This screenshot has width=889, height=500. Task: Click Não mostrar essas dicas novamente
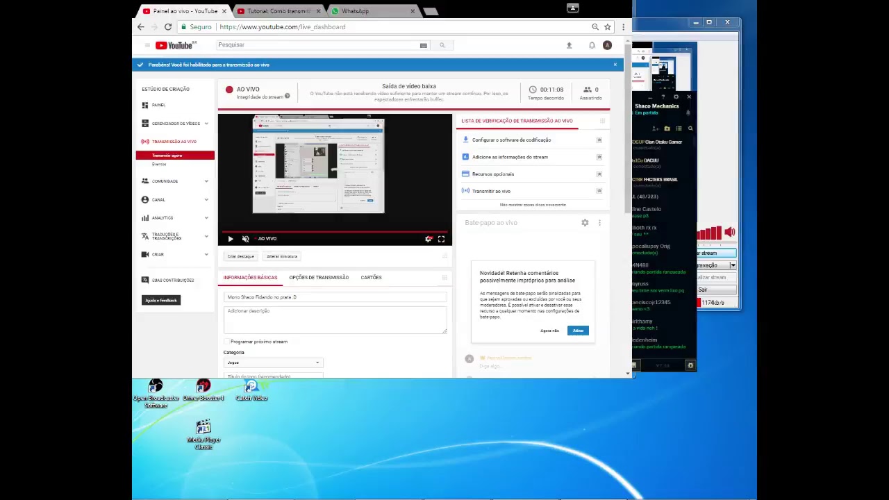[x=533, y=205]
